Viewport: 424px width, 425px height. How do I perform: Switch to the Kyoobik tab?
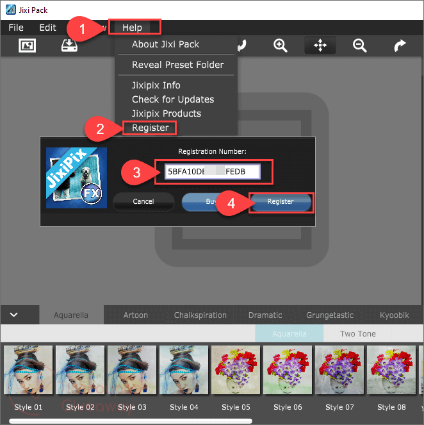394,315
